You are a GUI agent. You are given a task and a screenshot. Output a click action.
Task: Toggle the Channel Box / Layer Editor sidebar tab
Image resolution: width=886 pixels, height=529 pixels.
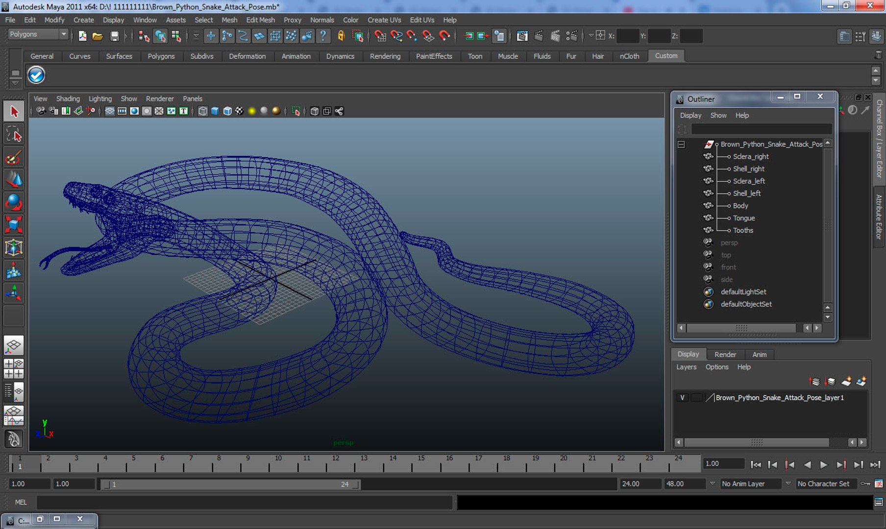879,139
